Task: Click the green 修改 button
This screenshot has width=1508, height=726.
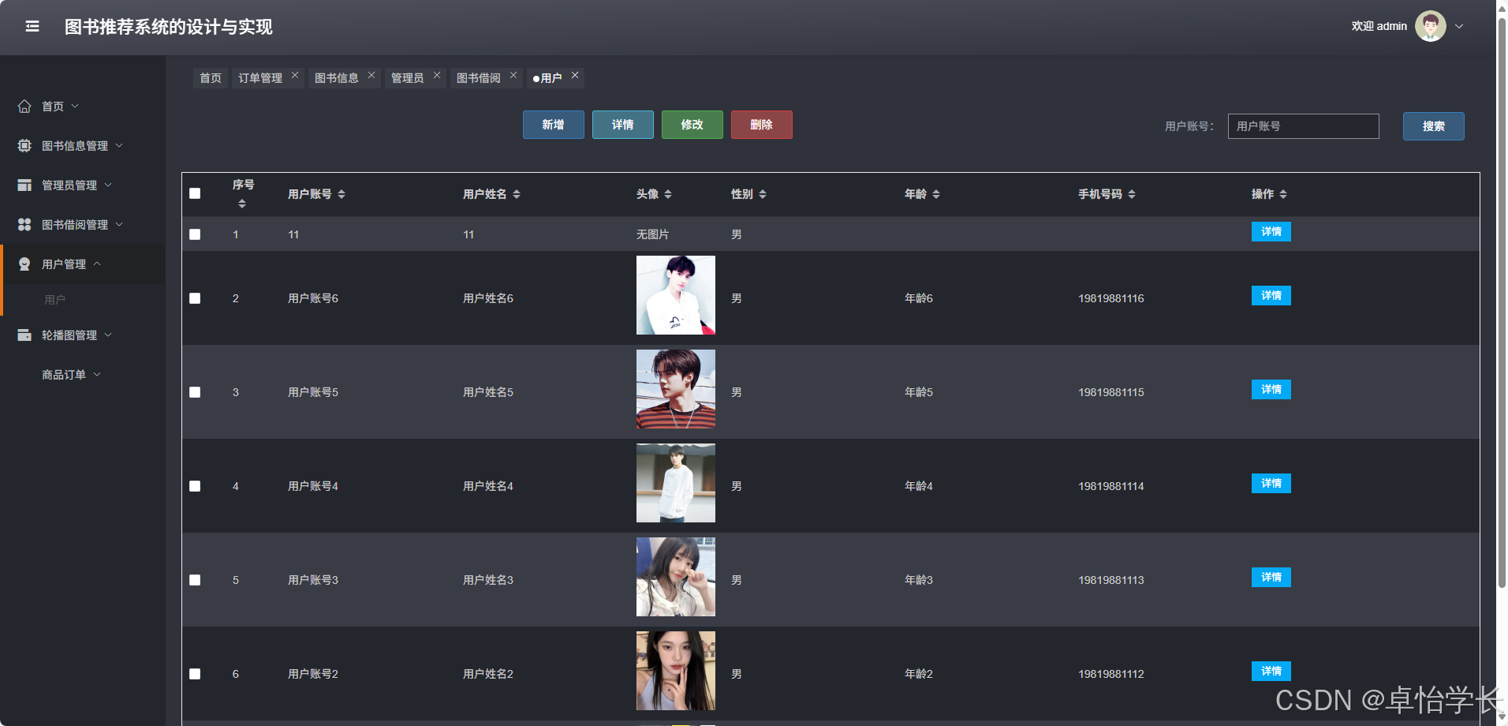Action: pyautogui.click(x=692, y=125)
